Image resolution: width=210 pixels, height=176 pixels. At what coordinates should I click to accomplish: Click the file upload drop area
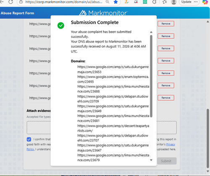[x=102, y=128]
